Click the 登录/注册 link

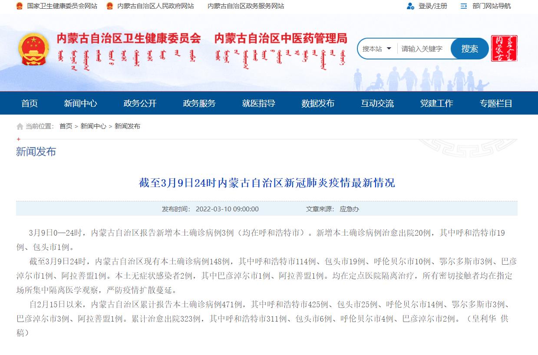pyautogui.click(x=432, y=6)
